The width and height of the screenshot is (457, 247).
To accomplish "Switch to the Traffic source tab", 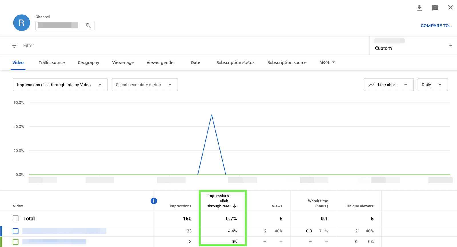I will pyautogui.click(x=52, y=62).
